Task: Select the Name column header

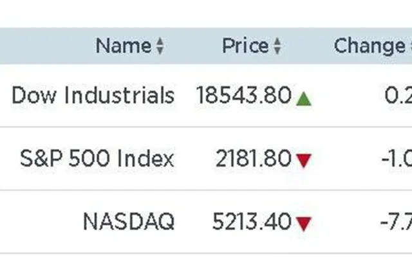Action: coord(124,46)
